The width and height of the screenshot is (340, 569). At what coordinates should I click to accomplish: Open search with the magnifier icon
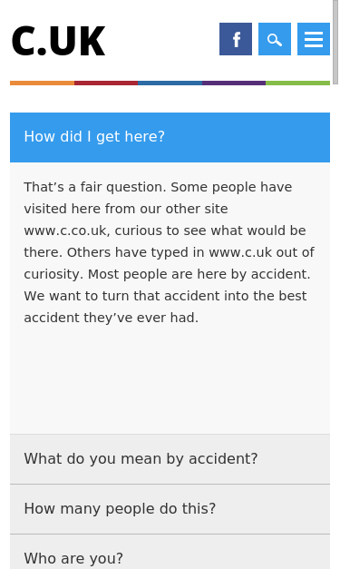275,39
